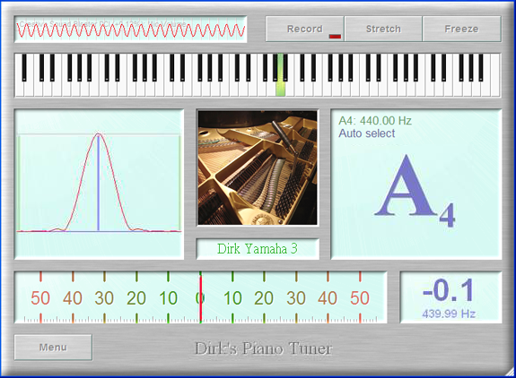
Task: Click the red microphone waveform display
Action: coord(131,30)
